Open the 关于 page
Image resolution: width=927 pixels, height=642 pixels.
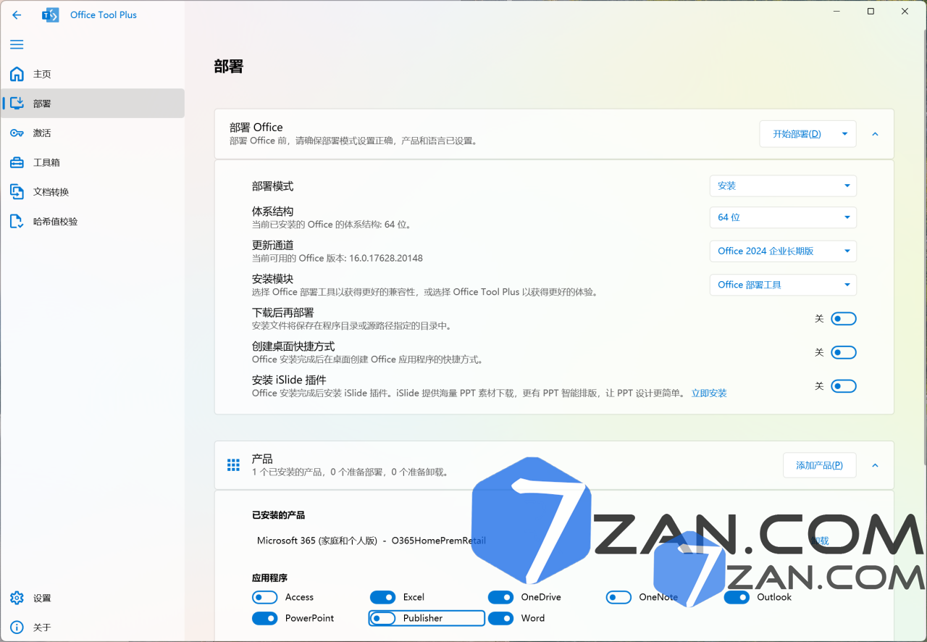tap(93, 628)
